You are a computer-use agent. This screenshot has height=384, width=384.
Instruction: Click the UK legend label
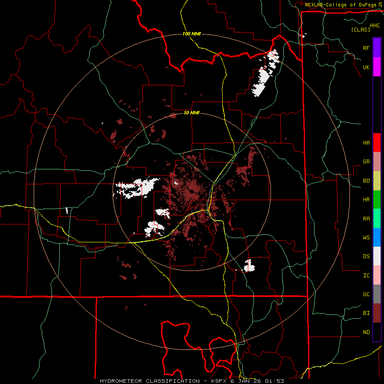(366, 67)
